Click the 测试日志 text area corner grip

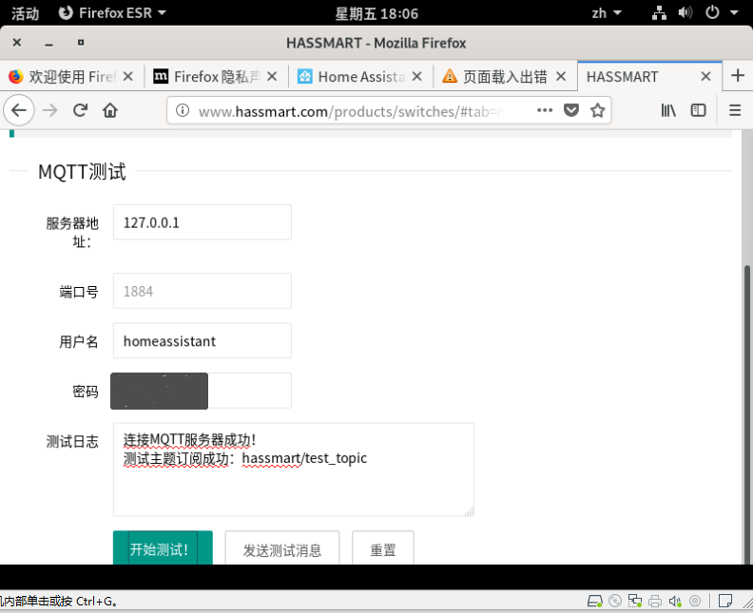click(469, 511)
